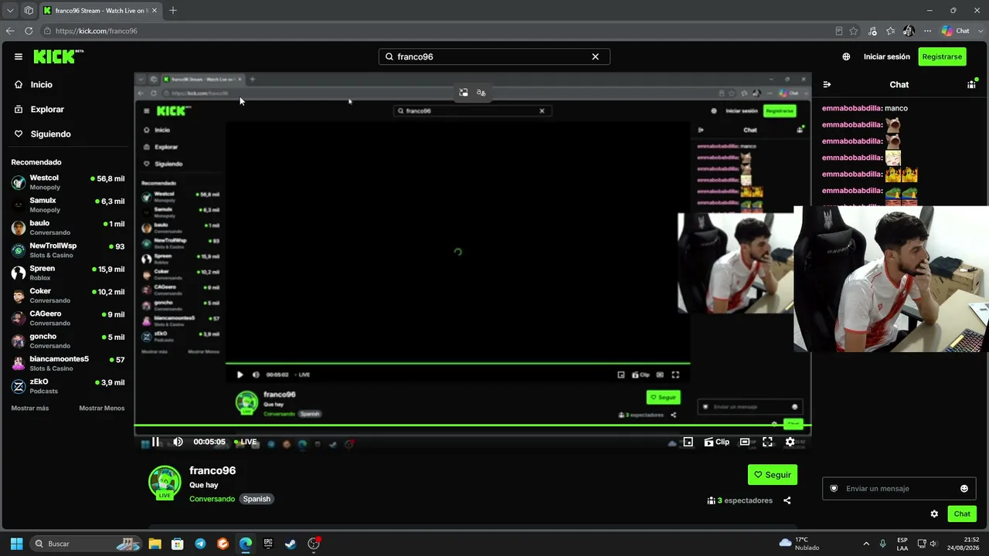Pause the live stream playback

click(x=155, y=442)
